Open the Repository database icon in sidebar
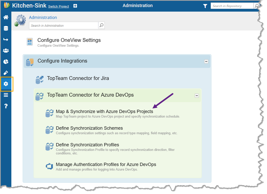Screen dimensions: 267x194 (6, 28)
